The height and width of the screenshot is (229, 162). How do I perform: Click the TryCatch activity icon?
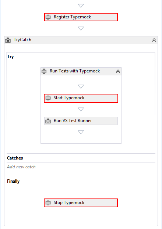(x=8, y=40)
